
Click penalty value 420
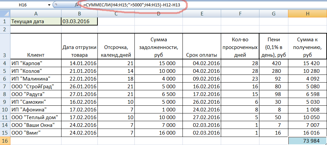274,63
